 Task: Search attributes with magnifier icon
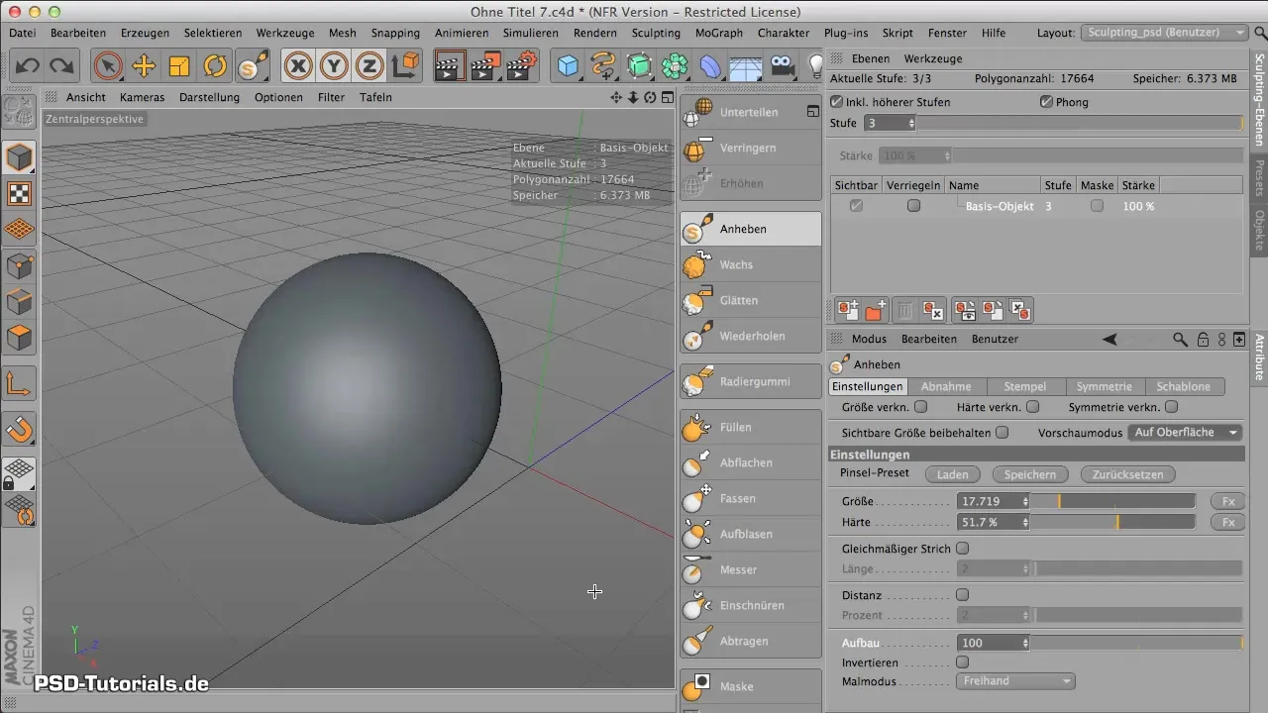(1180, 339)
